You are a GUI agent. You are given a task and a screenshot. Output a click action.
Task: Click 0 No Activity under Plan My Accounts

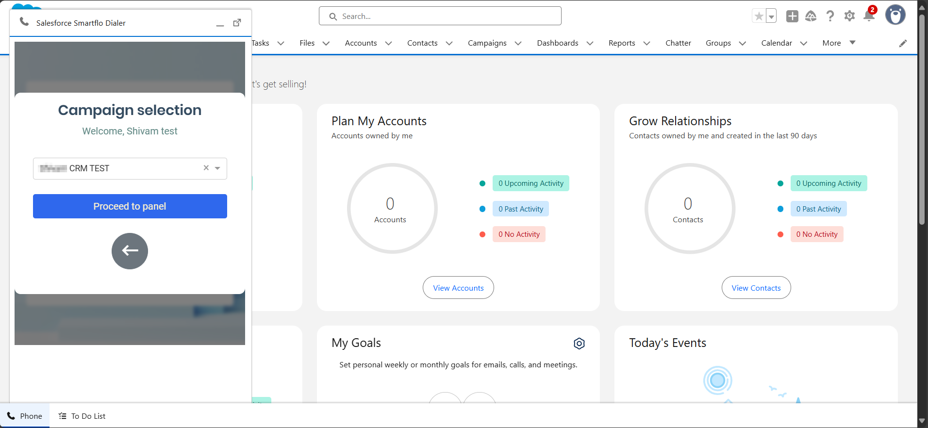(x=519, y=234)
